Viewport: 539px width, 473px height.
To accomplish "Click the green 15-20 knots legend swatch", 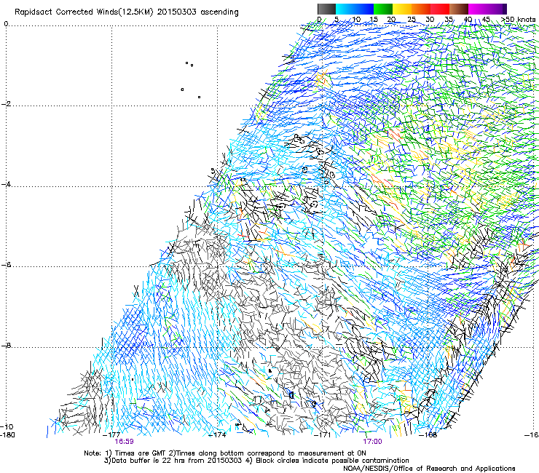I will 383,9.
